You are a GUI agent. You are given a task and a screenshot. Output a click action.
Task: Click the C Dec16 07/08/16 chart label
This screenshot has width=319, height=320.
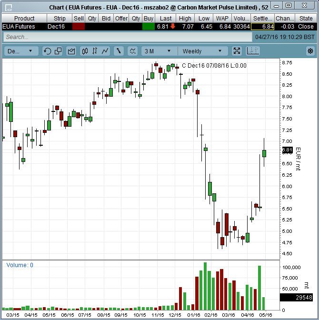point(214,66)
